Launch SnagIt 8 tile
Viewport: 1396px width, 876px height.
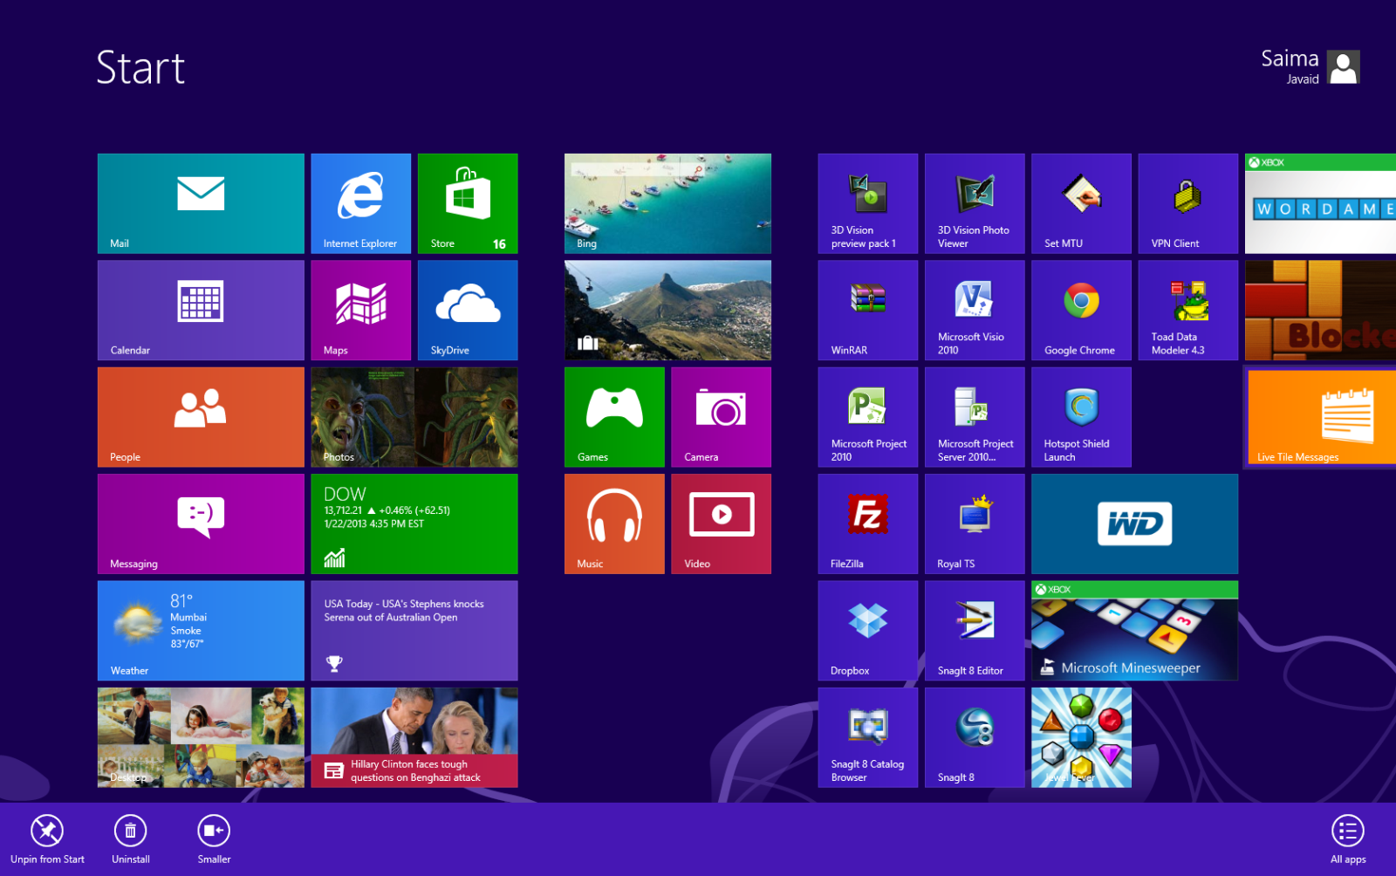[975, 737]
